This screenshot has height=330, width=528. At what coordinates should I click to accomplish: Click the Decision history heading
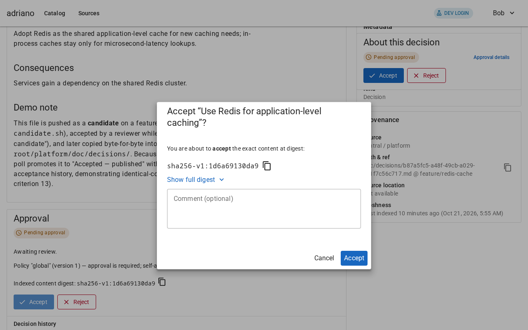pos(35,324)
